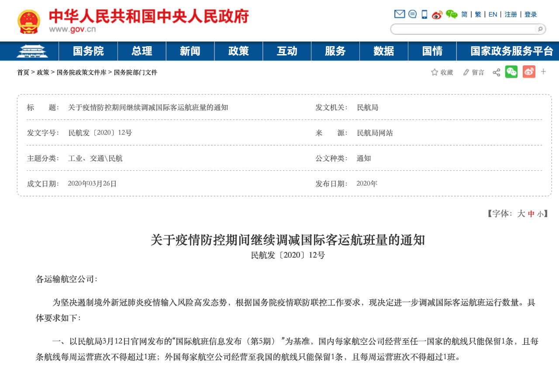Set font size to 中
The image size is (559, 367).
[531, 214]
